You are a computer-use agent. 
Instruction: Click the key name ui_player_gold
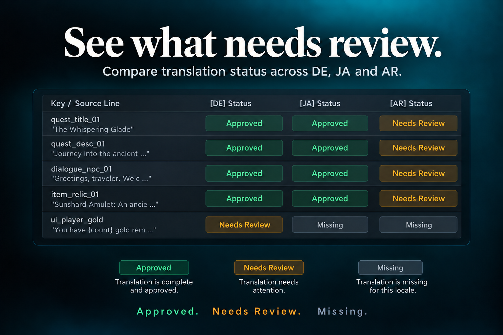click(x=77, y=220)
